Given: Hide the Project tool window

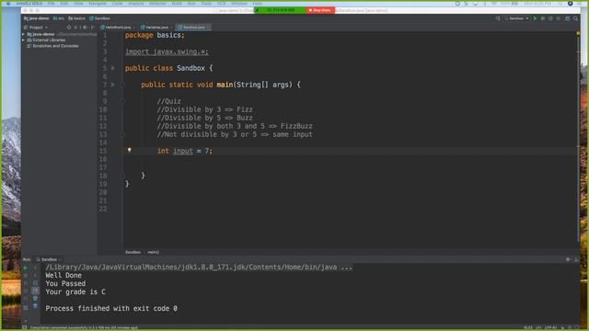Looking at the screenshot, I should pos(92,28).
